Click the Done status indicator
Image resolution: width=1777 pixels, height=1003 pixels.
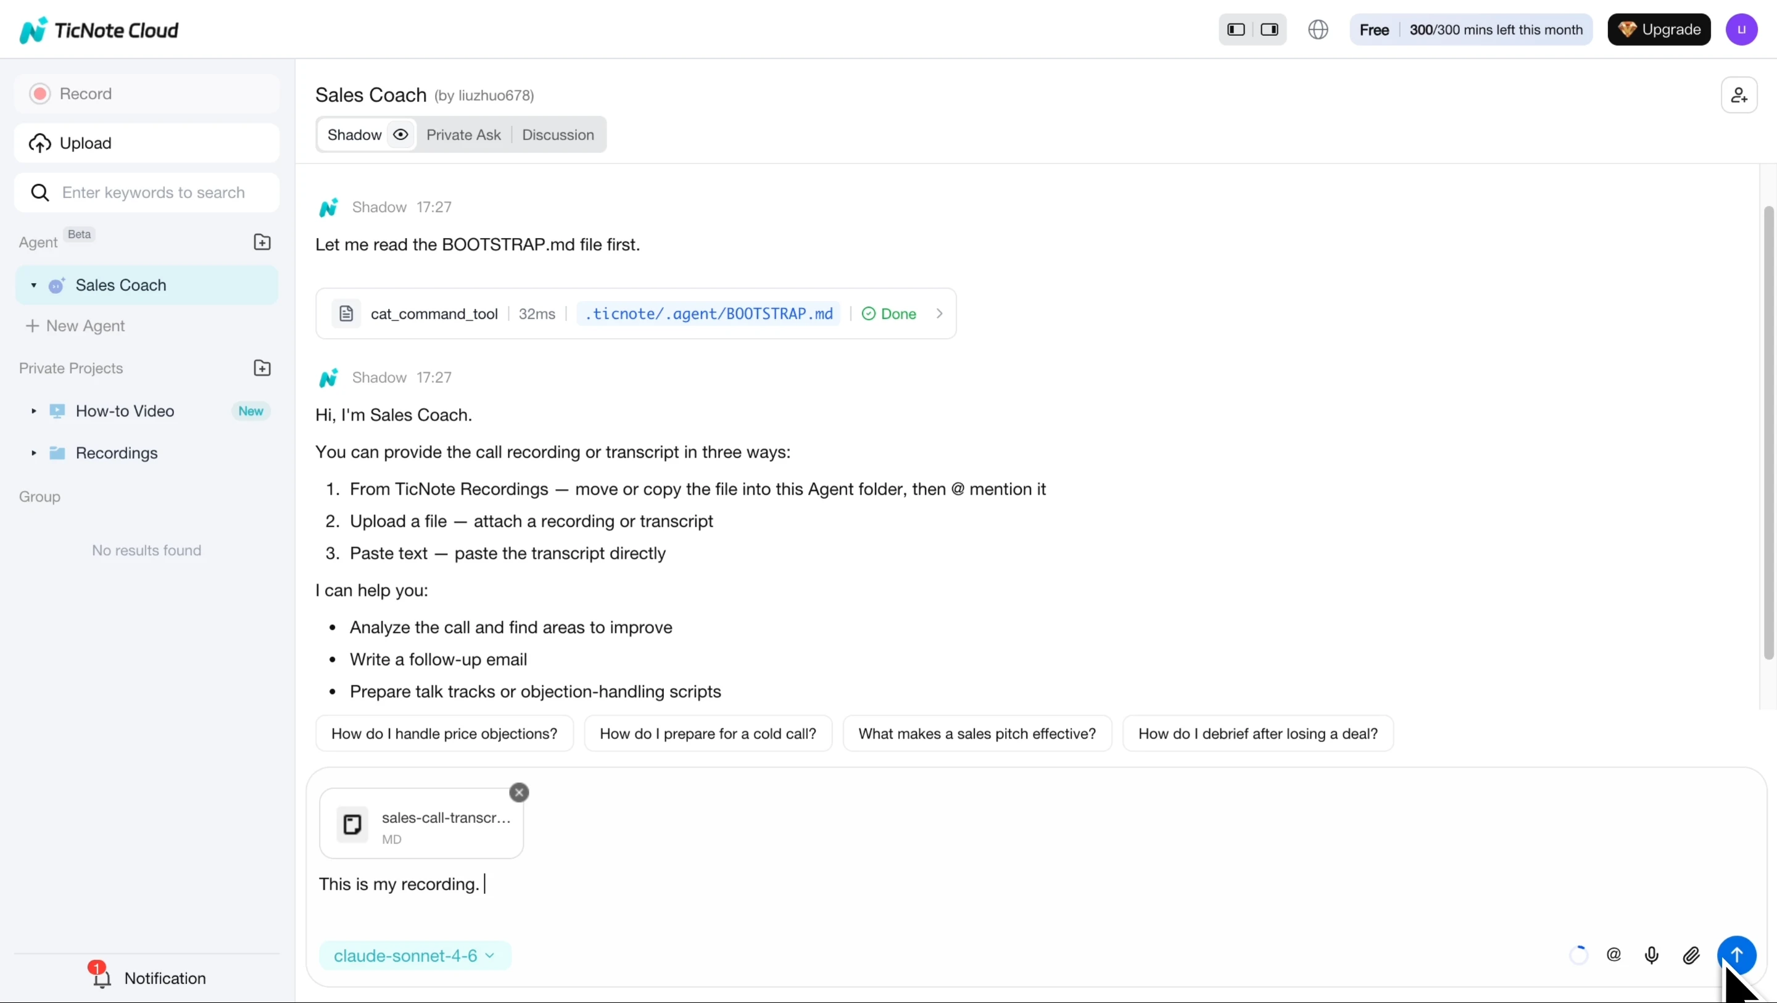(x=888, y=314)
